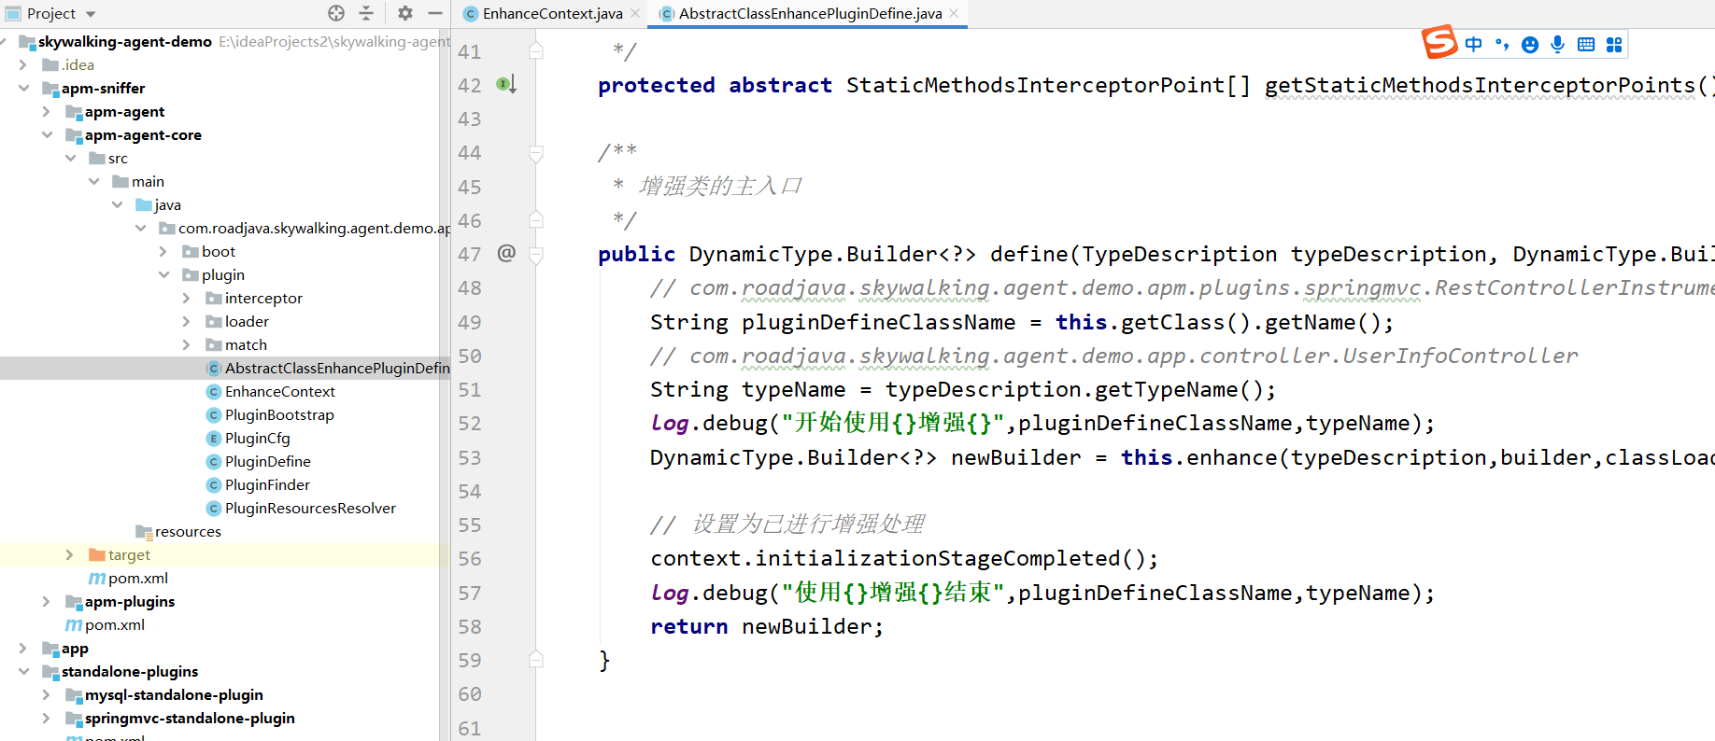1715x741 pixels.
Task: Collapse the plugin package arrow
Action: pos(163,274)
